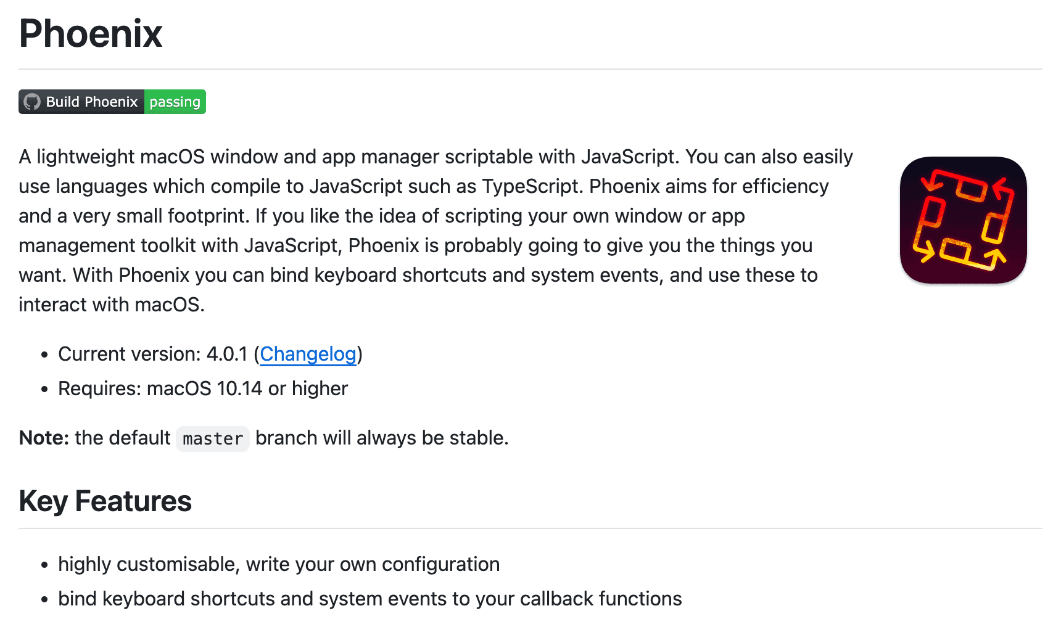Open the Changelog link
Viewport: 1061px width, 619px height.
coord(308,354)
